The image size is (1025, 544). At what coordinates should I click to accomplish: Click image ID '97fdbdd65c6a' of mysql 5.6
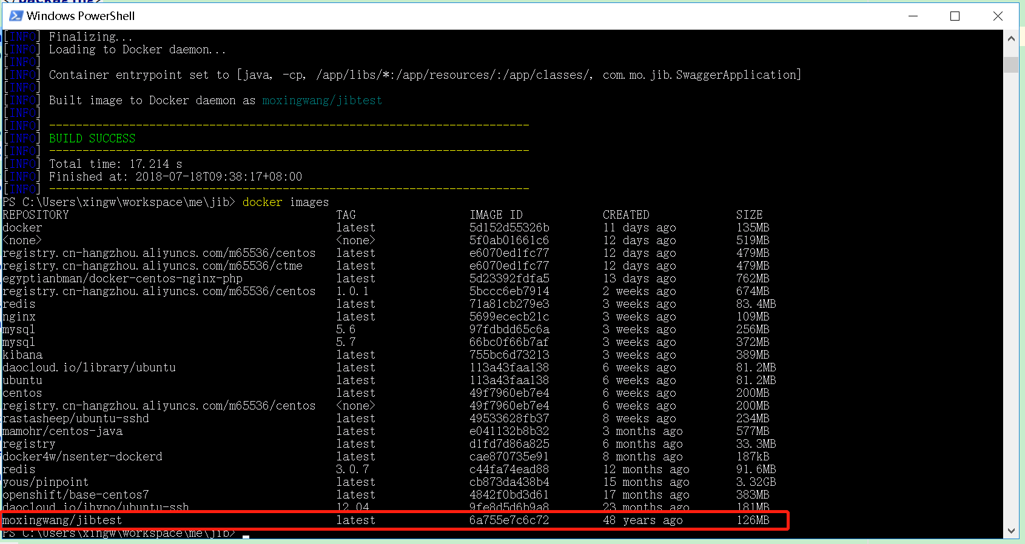click(x=509, y=330)
